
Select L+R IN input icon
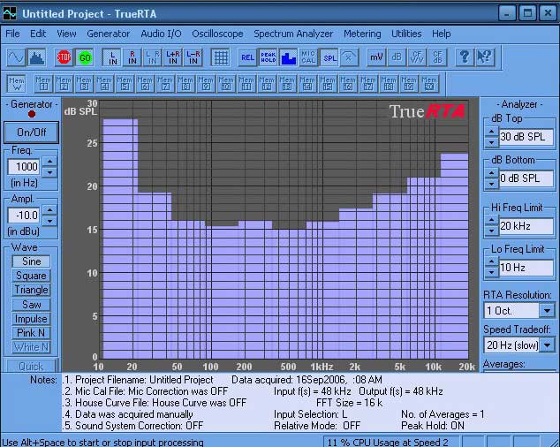[x=173, y=57]
